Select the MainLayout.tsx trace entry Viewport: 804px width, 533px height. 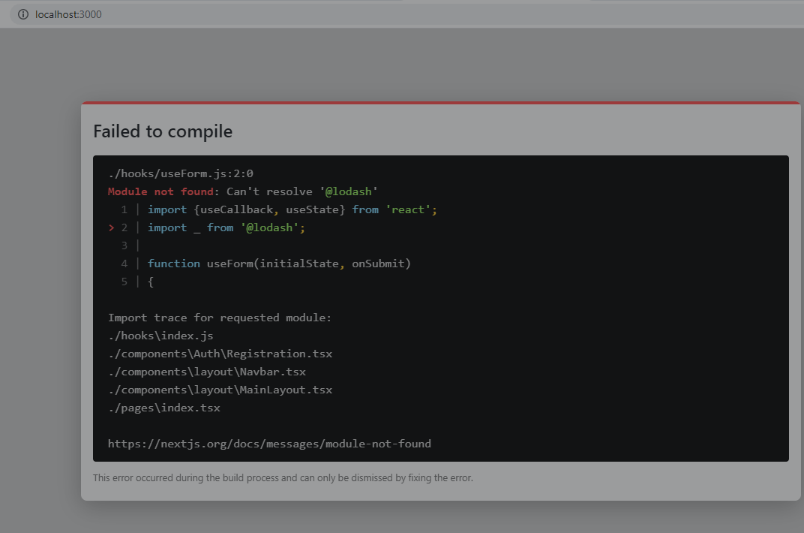[x=220, y=390]
